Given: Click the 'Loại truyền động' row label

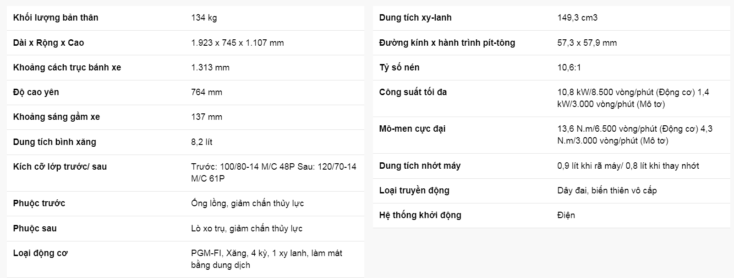Looking at the screenshot, I should 414,190.
